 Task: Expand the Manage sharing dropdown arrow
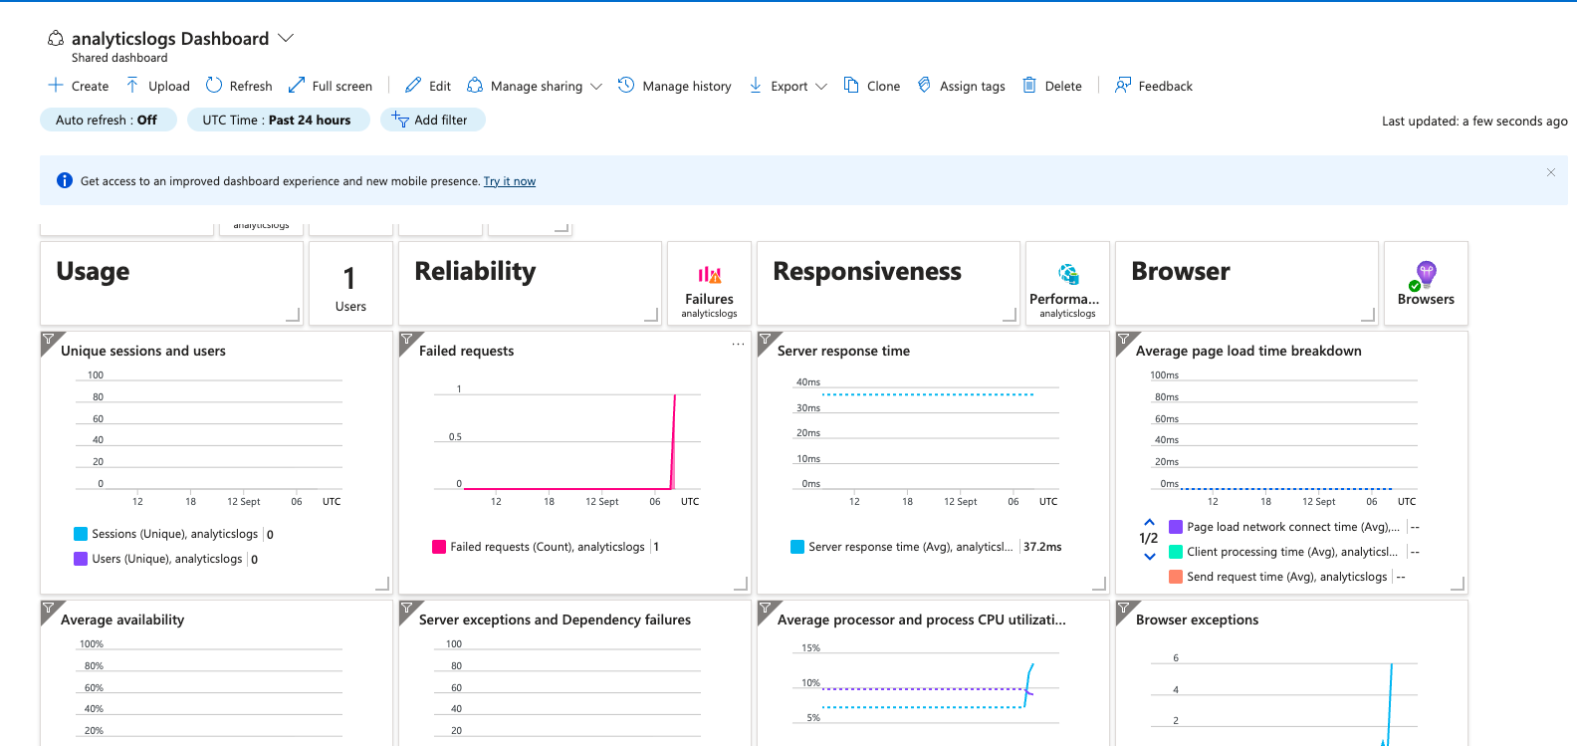coord(596,87)
